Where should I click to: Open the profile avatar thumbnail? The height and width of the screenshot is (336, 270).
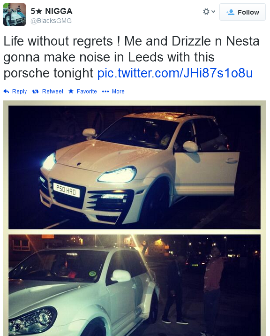pyautogui.click(x=15, y=15)
